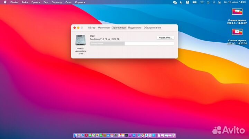The width and height of the screenshot is (249, 139).
Task: Click the 'Свободно 71,3 ГБ из 121,12 ГБ' text
Action: (x=105, y=39)
